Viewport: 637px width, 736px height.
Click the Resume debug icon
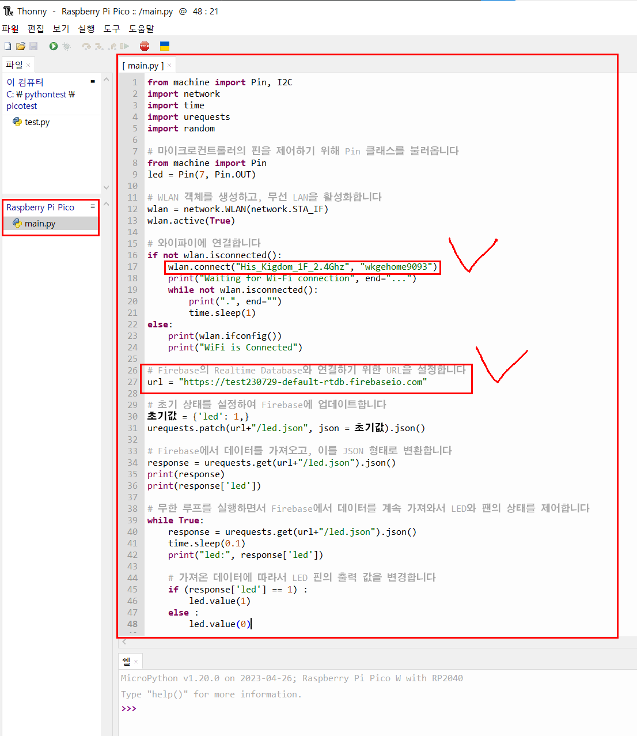click(124, 46)
